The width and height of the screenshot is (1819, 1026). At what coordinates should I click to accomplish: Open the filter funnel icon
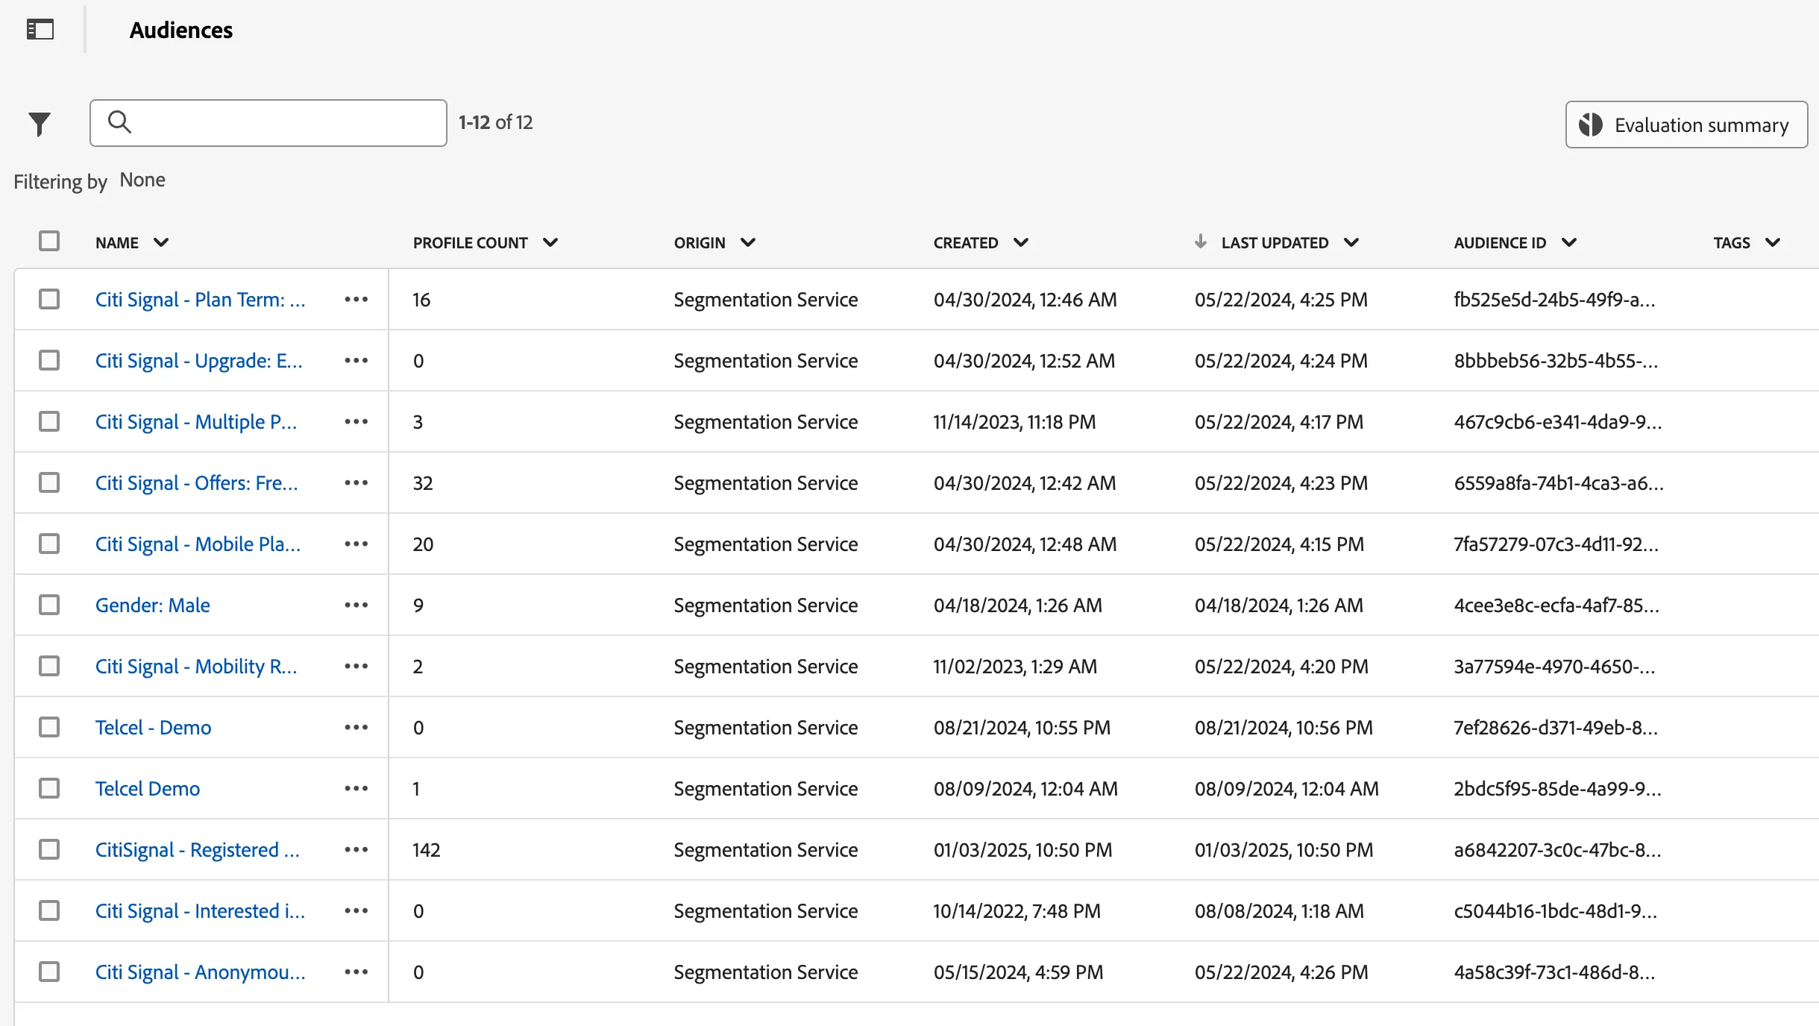point(40,124)
